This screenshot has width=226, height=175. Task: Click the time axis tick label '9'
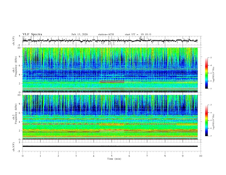(183, 156)
